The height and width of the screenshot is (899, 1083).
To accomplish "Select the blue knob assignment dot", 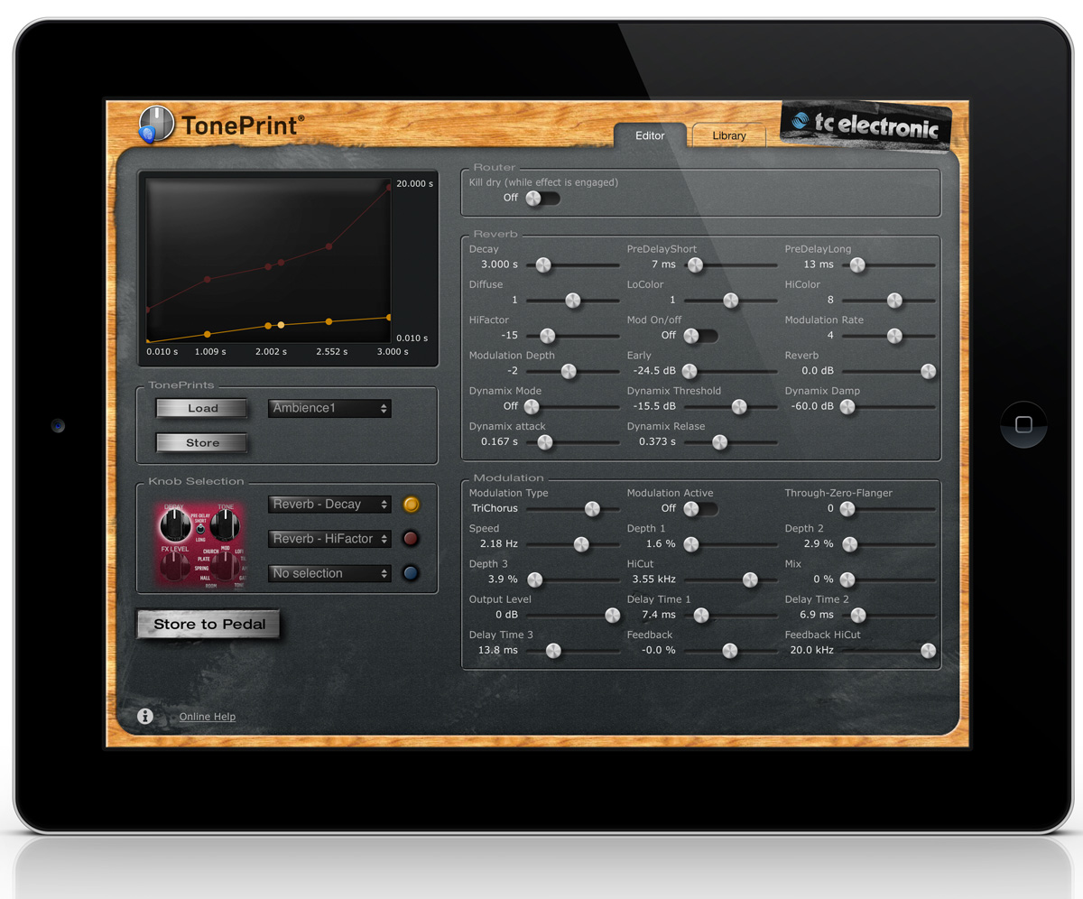I will (411, 573).
